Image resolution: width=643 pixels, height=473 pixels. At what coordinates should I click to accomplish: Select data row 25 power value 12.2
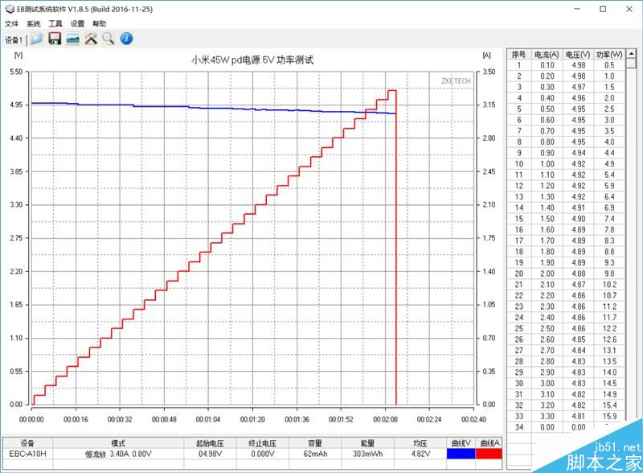click(x=609, y=328)
